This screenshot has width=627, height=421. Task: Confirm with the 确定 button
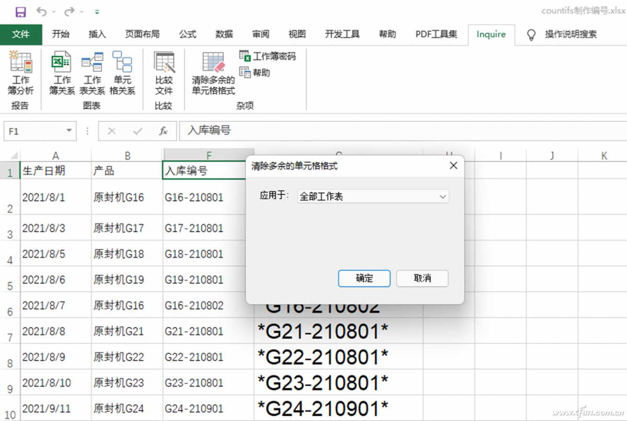coord(364,278)
